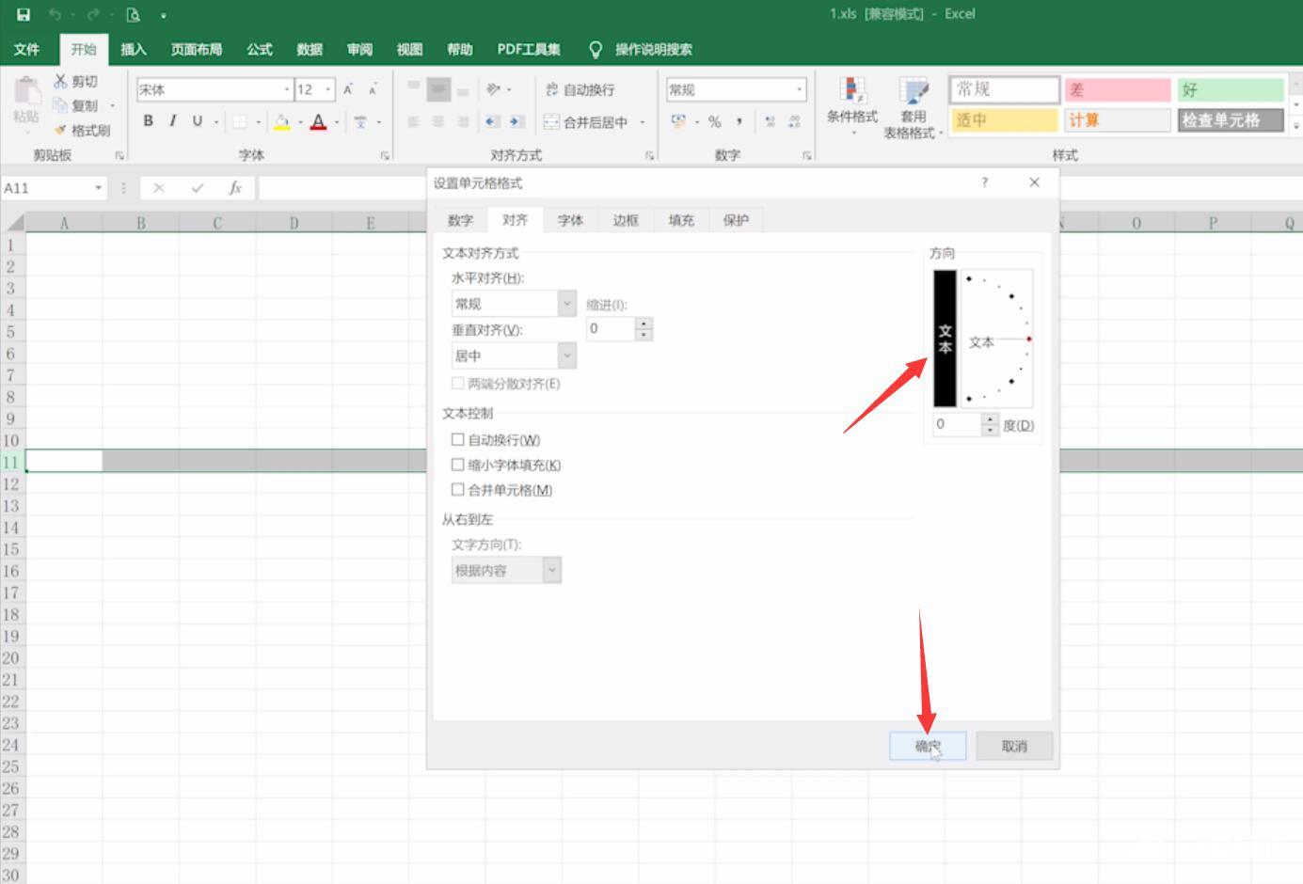Click the font color A icon
The image size is (1303, 884).
click(318, 121)
